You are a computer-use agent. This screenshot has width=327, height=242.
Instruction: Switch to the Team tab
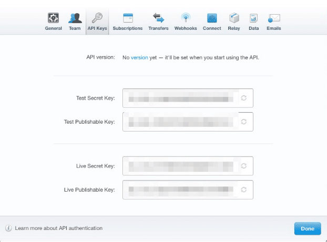[x=75, y=21]
